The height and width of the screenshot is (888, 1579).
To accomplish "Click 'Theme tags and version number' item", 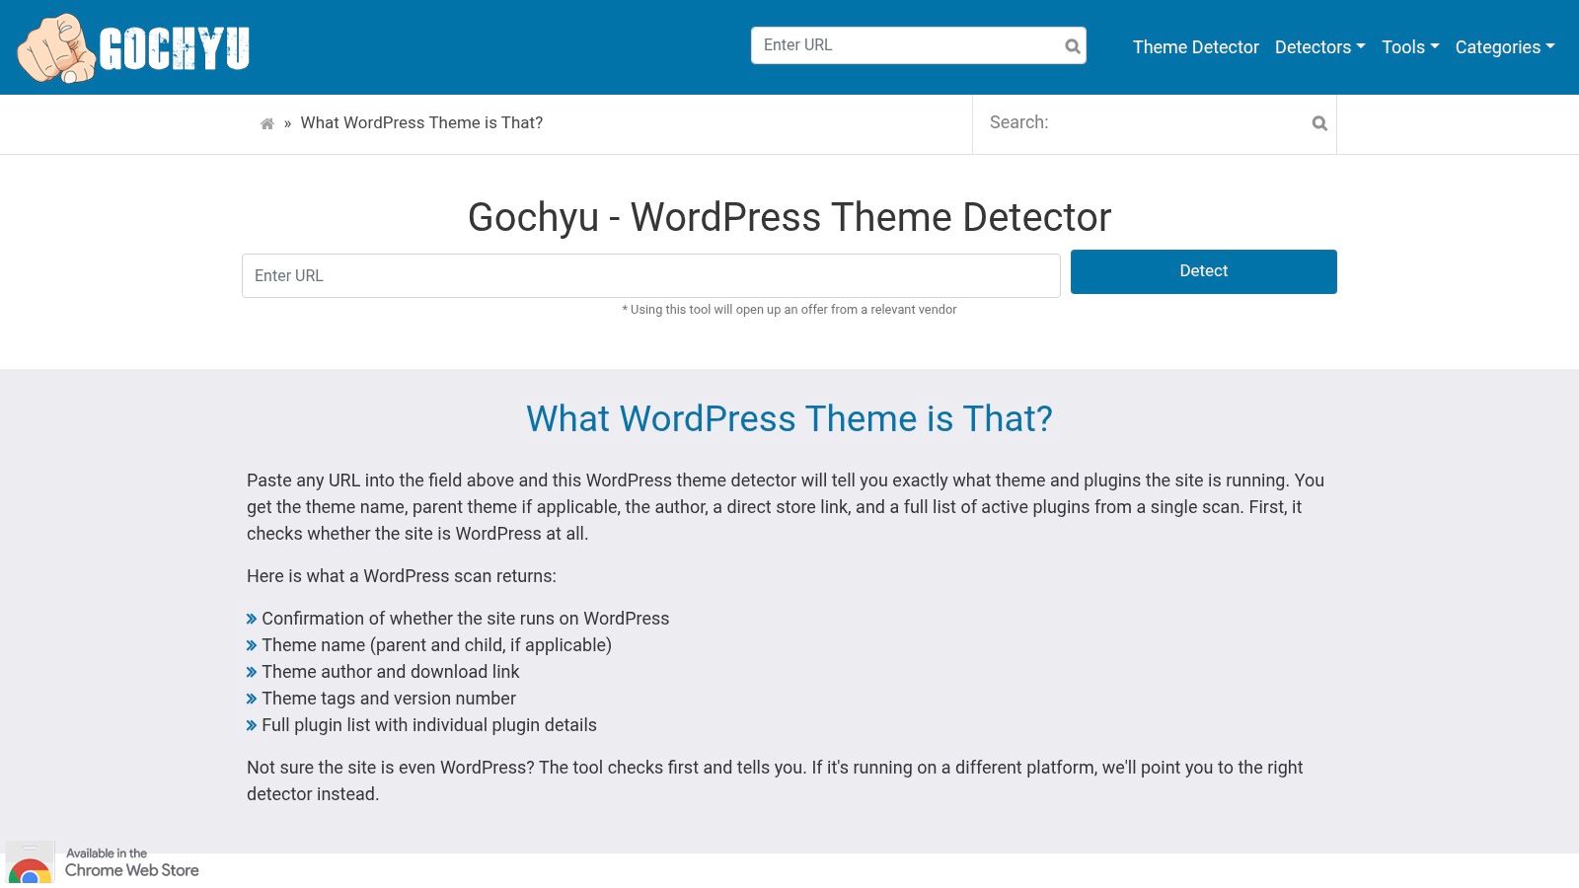I will click(x=389, y=699).
